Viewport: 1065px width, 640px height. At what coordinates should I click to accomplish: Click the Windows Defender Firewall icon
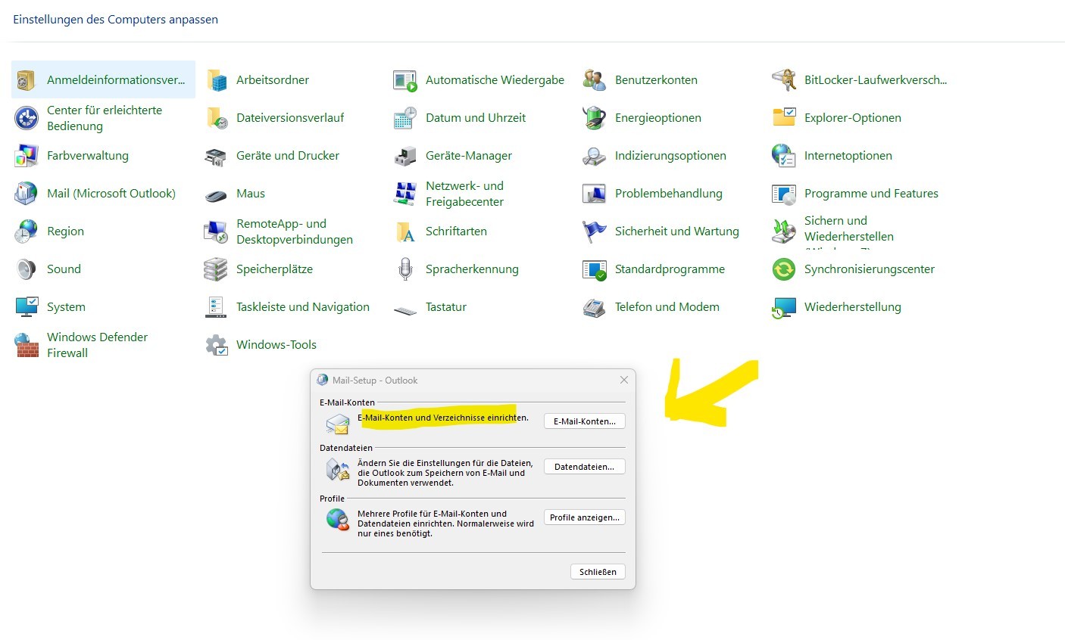(x=26, y=345)
